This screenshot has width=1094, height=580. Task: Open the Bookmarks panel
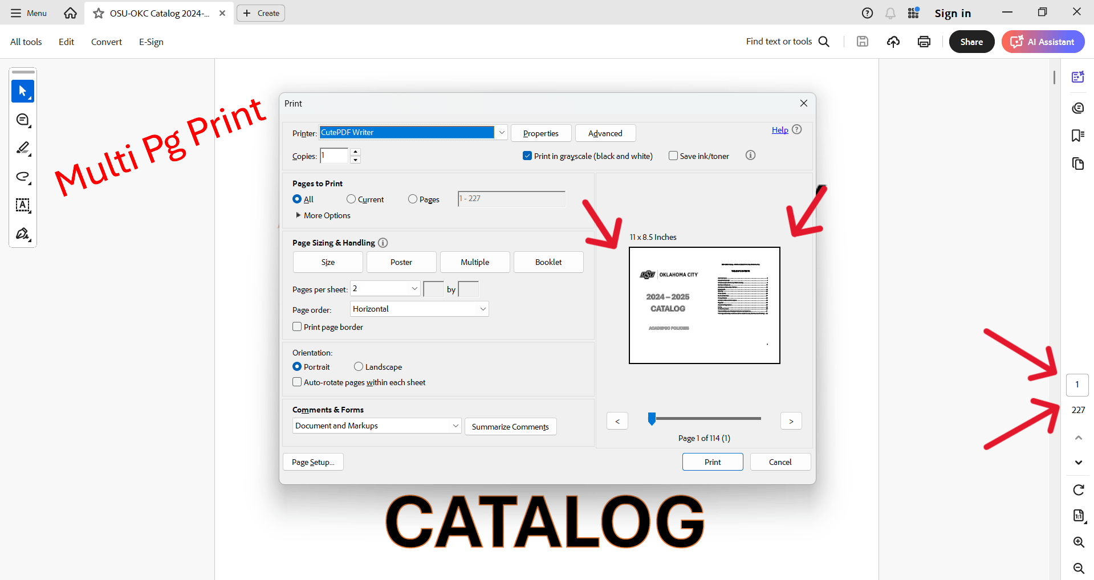pos(1077,135)
